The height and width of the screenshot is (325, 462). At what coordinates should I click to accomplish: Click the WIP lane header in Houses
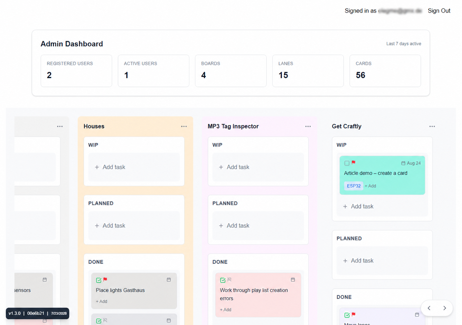tap(93, 145)
